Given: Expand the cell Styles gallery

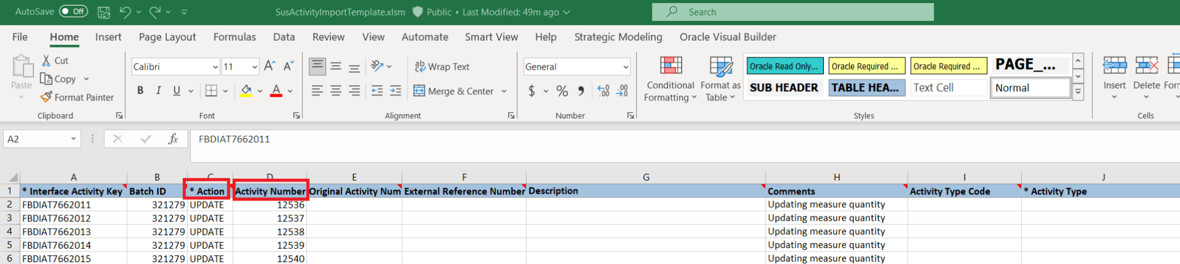Looking at the screenshot, I should coord(1078,92).
